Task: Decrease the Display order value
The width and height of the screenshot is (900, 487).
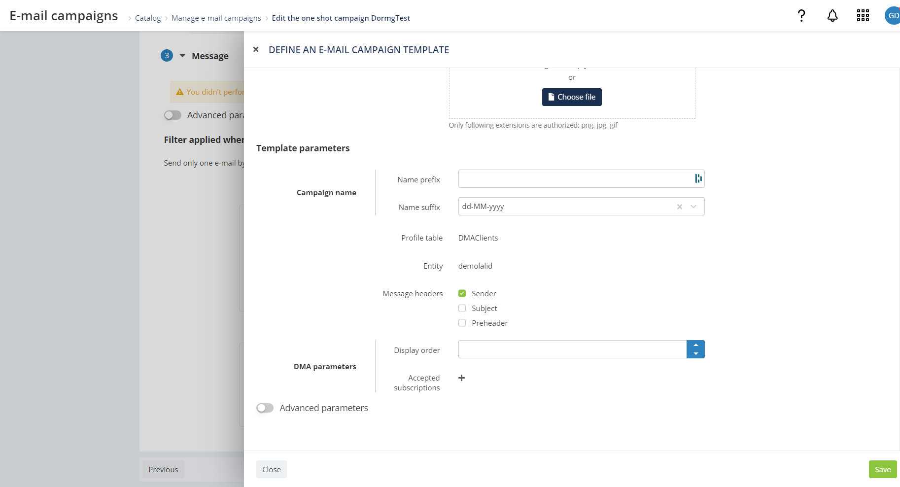Action: [x=695, y=354]
